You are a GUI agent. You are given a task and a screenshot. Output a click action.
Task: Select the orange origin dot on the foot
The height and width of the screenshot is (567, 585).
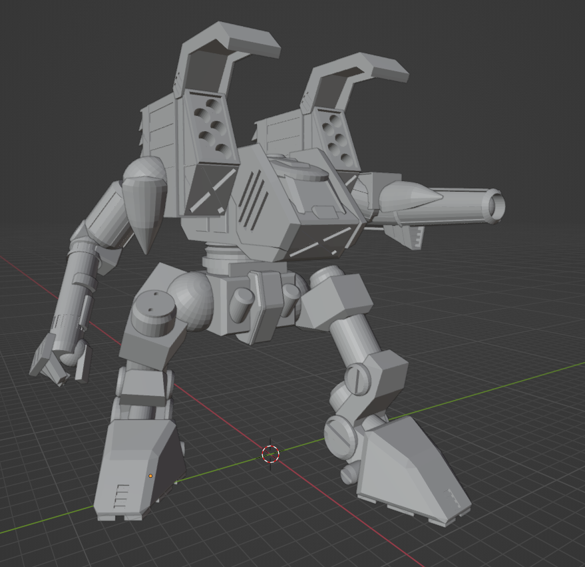(x=150, y=476)
